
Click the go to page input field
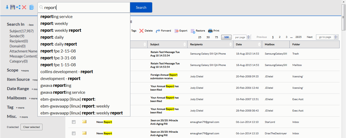(325, 37)
